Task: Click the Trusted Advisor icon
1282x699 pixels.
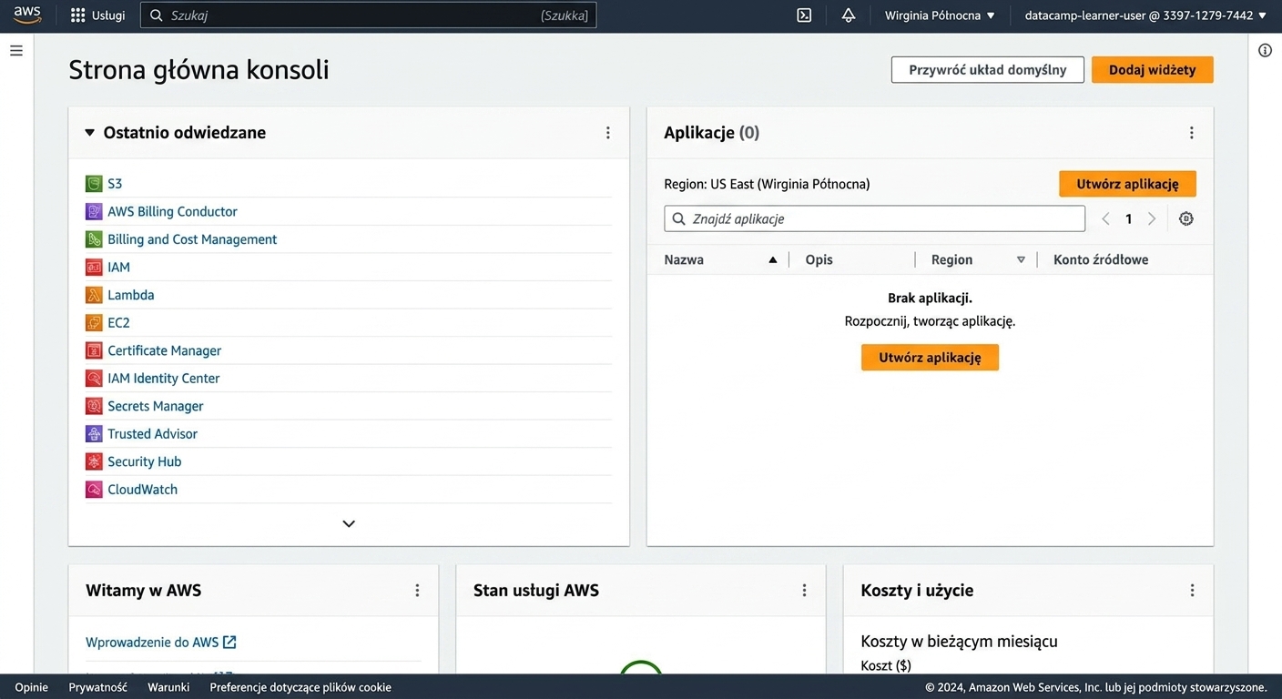Action: click(x=94, y=433)
